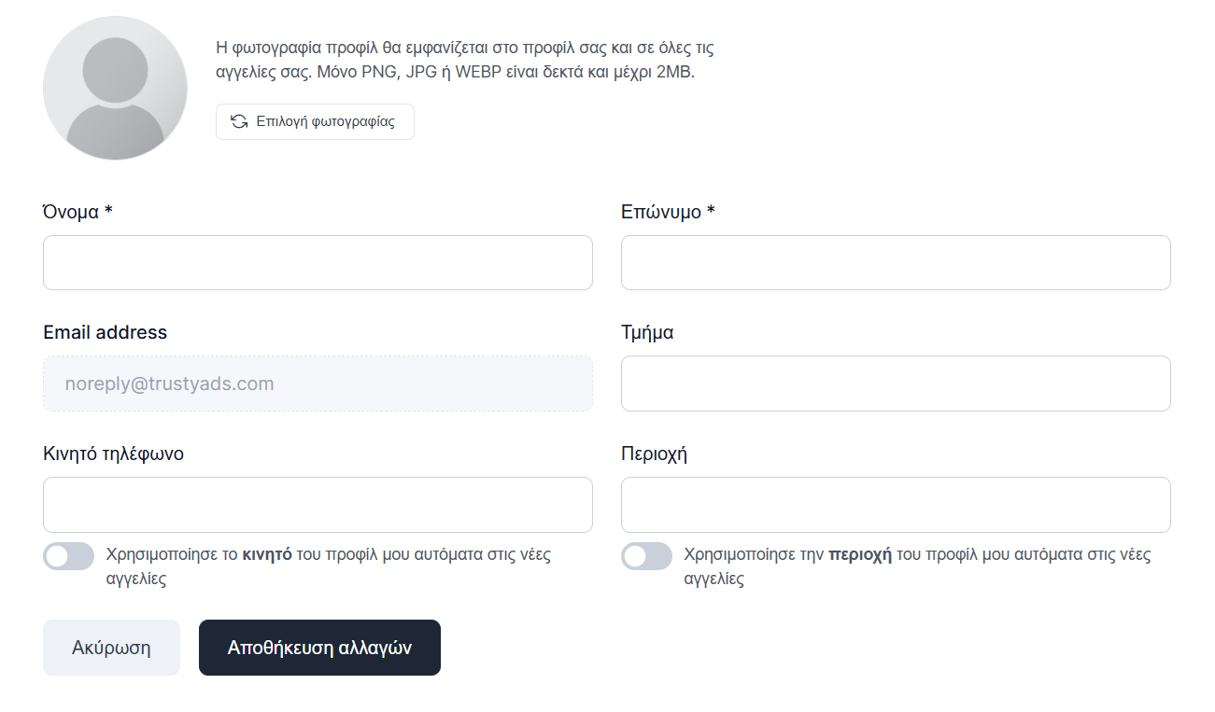
Task: Click the περιοχή toggle description text
Action: [917, 566]
